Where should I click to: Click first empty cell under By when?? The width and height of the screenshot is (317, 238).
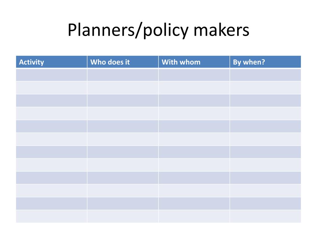point(265,75)
